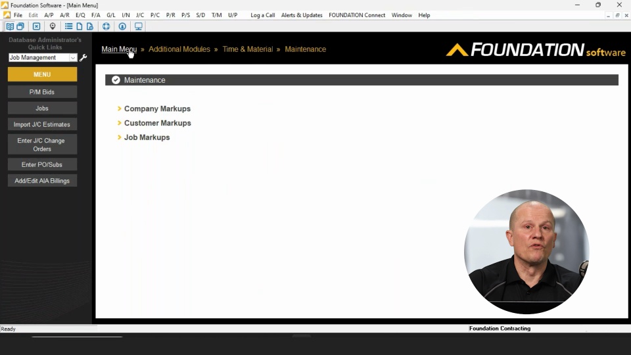631x355 pixels.
Task: Click Add/Edit AIA Billings button
Action: [x=42, y=181]
